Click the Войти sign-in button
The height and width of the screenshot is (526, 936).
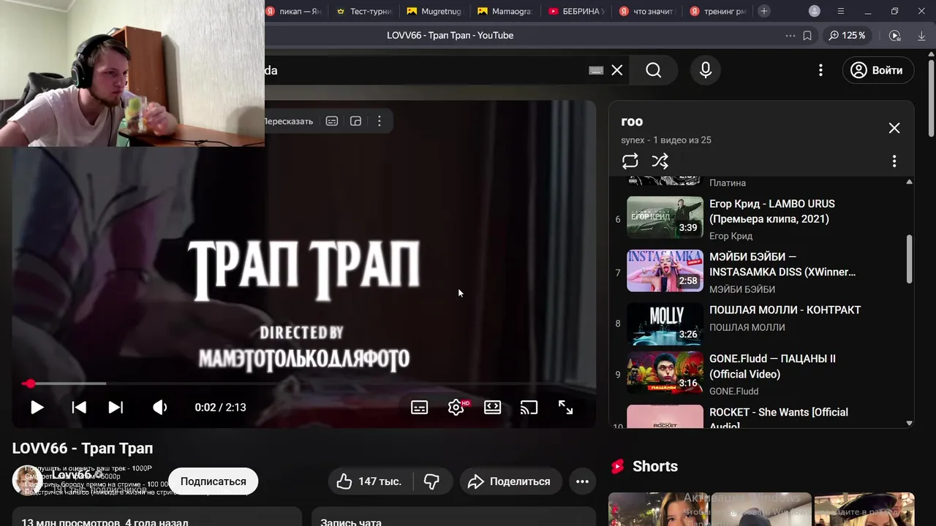pyautogui.click(x=877, y=70)
